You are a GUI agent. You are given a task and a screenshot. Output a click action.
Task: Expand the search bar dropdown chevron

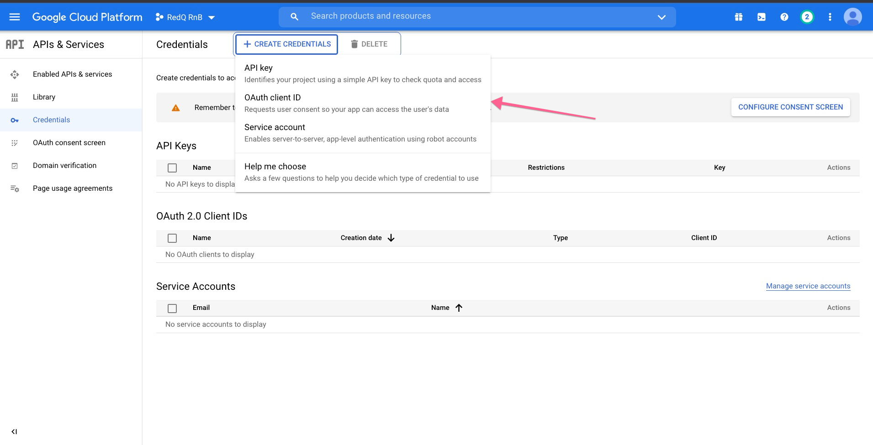coord(661,17)
